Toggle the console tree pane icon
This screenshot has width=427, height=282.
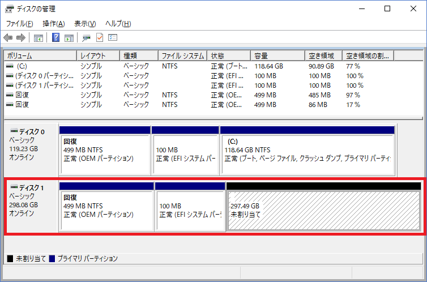(39, 38)
